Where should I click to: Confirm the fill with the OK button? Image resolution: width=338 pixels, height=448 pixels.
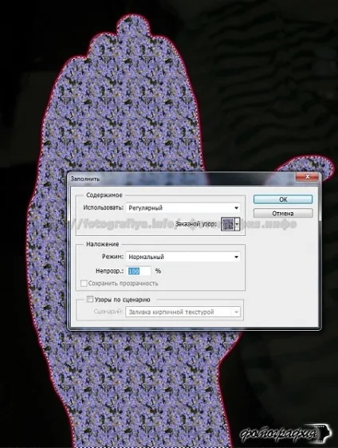[283, 199]
